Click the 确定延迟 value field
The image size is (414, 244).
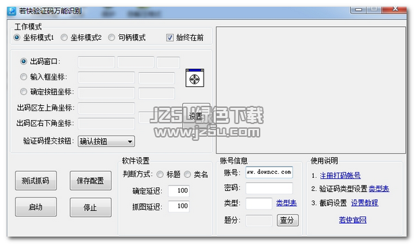click(179, 191)
